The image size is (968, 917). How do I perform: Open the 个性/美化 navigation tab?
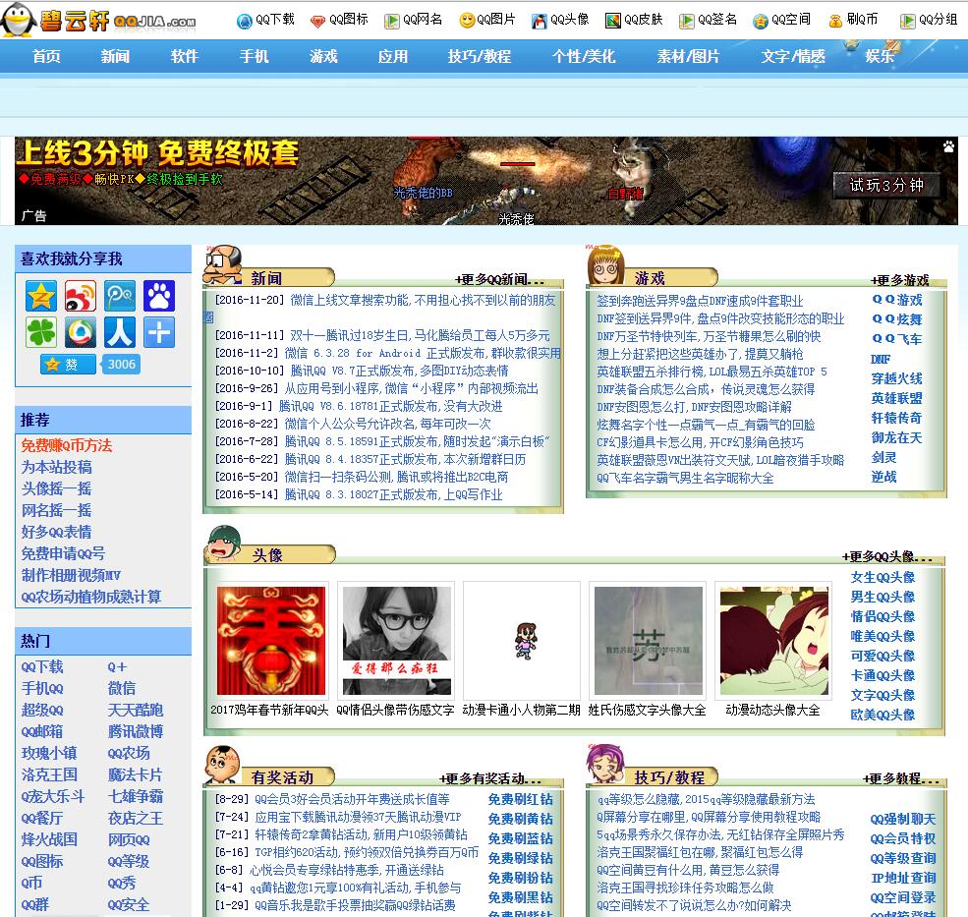[x=584, y=56]
